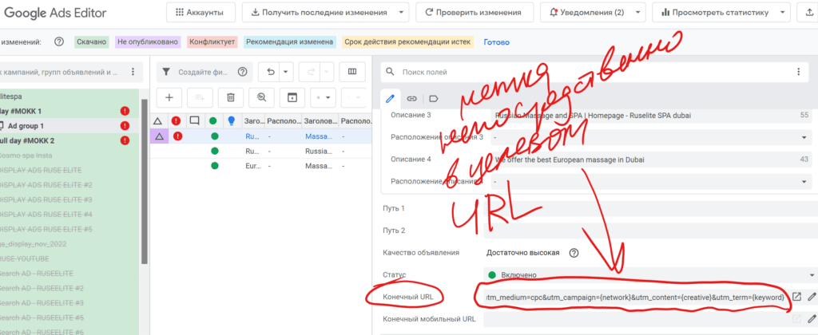The image size is (818, 335).
Task: Open Расположение описания 4 dropdown
Action: (652, 181)
